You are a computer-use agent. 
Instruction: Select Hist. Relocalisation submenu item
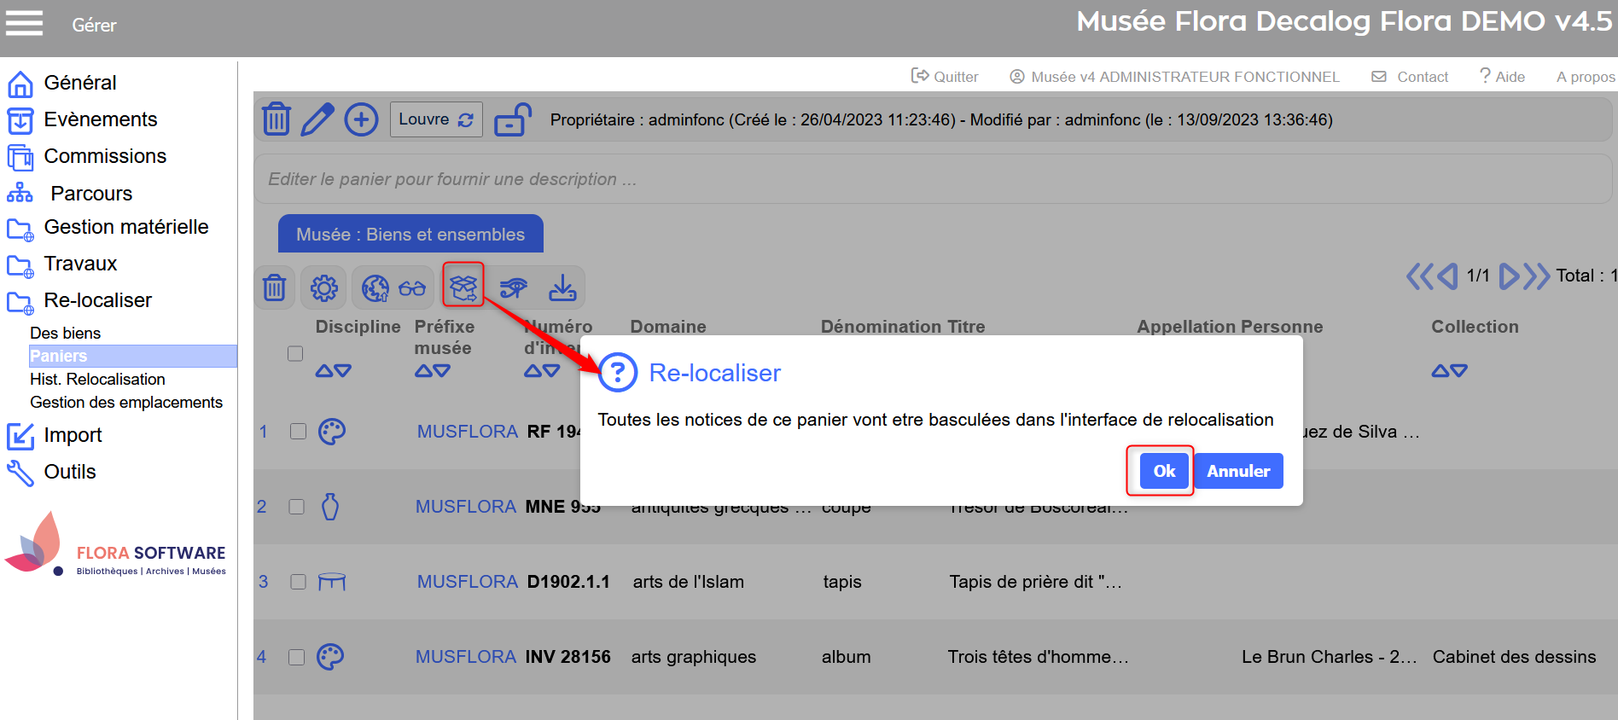pos(97,379)
